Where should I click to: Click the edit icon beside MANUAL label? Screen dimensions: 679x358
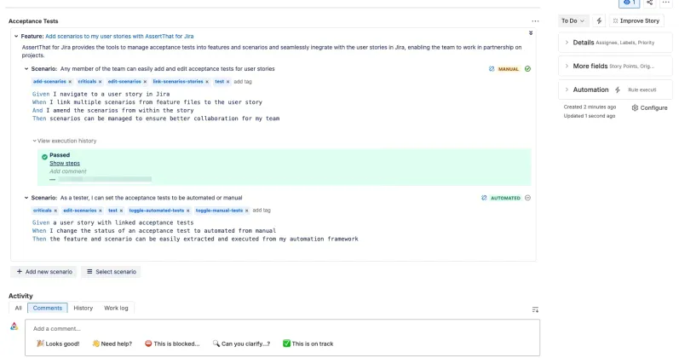tap(492, 69)
